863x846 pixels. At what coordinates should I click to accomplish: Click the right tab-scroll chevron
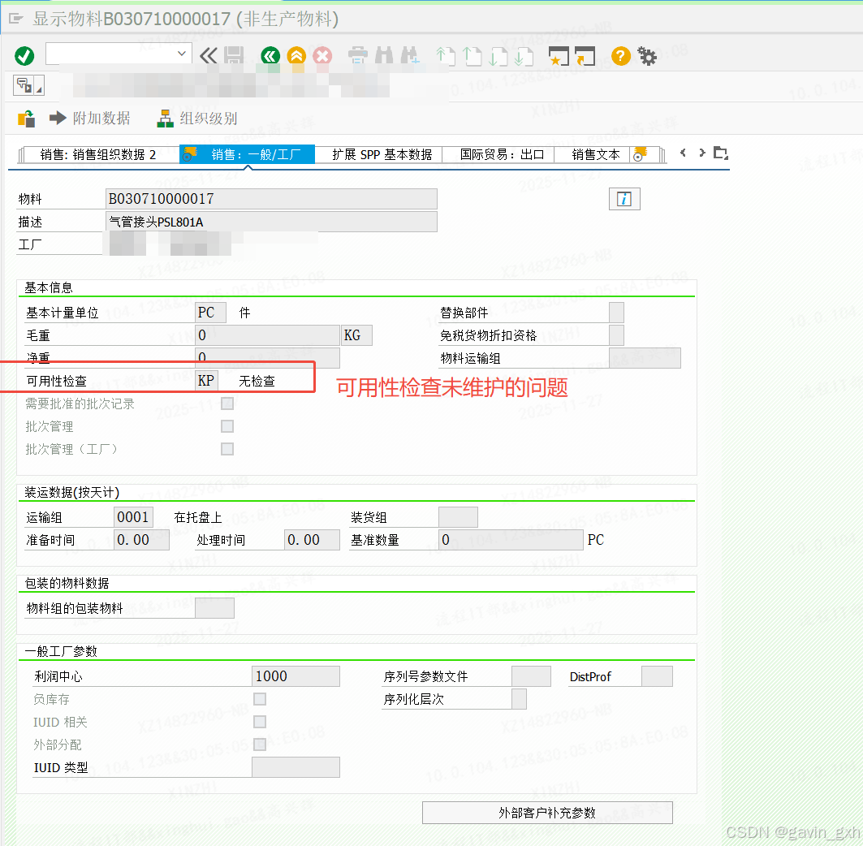(x=701, y=152)
